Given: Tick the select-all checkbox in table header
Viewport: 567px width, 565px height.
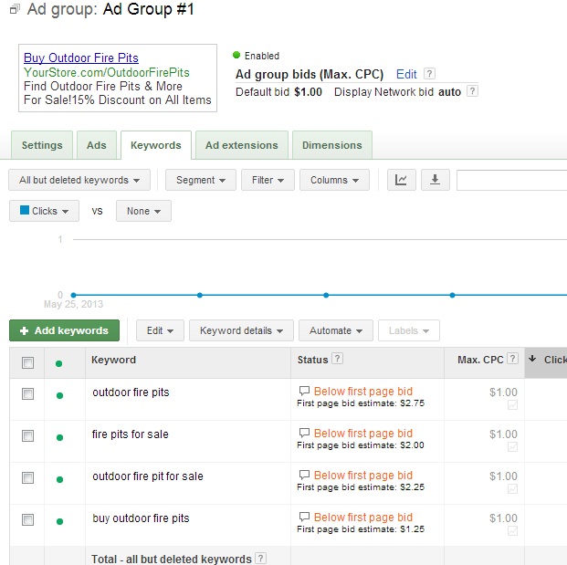Looking at the screenshot, I should pyautogui.click(x=27, y=362).
